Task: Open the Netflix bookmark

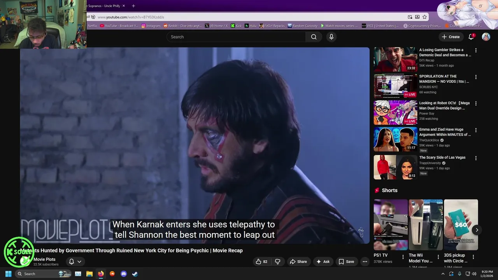Action: coord(92,26)
